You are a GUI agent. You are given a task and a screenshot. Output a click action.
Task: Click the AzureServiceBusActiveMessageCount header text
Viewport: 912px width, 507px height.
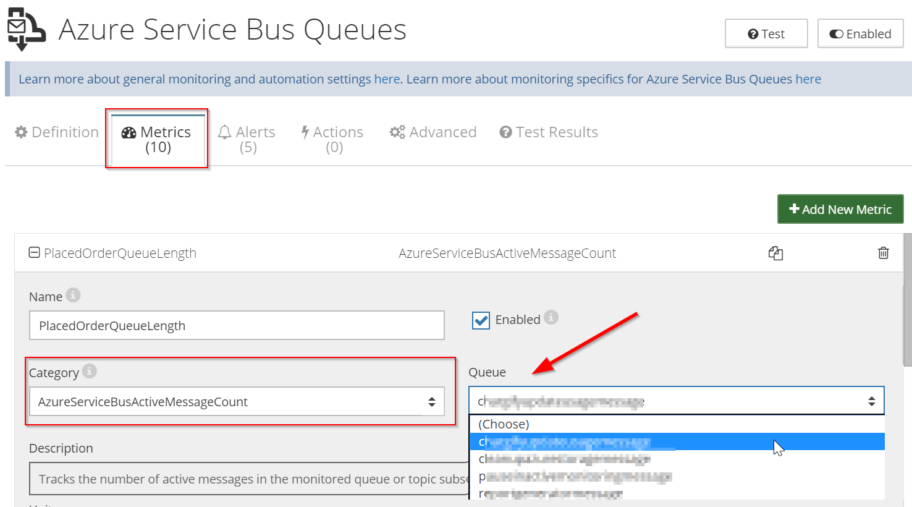pos(507,253)
